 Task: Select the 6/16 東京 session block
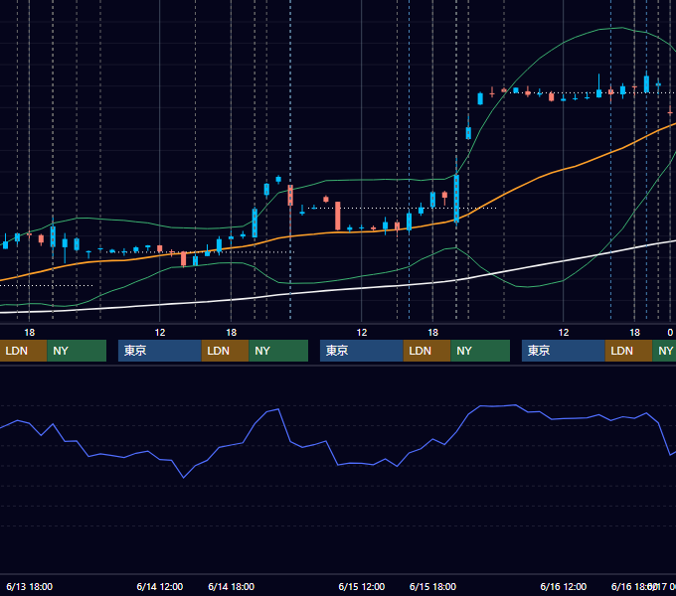(x=563, y=351)
